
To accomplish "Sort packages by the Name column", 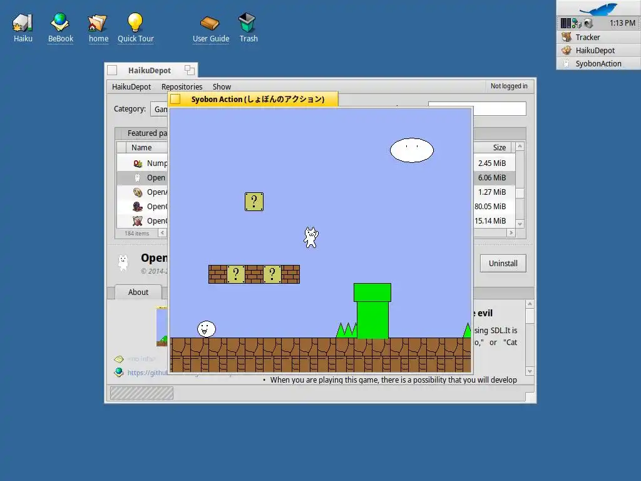I will [146, 148].
